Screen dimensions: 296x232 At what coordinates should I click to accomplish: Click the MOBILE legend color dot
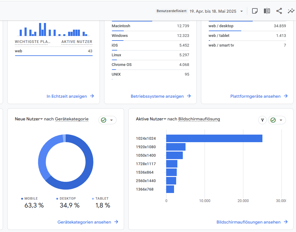pyautogui.click(x=22, y=199)
